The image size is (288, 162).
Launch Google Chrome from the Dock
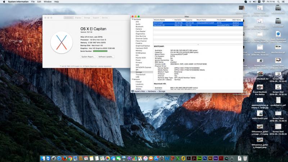[70, 158]
